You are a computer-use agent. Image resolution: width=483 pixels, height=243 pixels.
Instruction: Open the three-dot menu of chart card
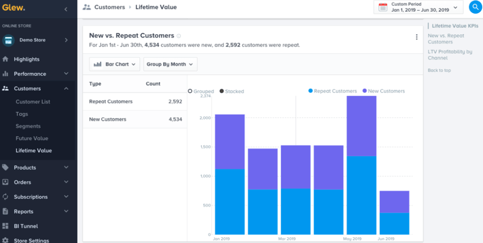pos(416,37)
